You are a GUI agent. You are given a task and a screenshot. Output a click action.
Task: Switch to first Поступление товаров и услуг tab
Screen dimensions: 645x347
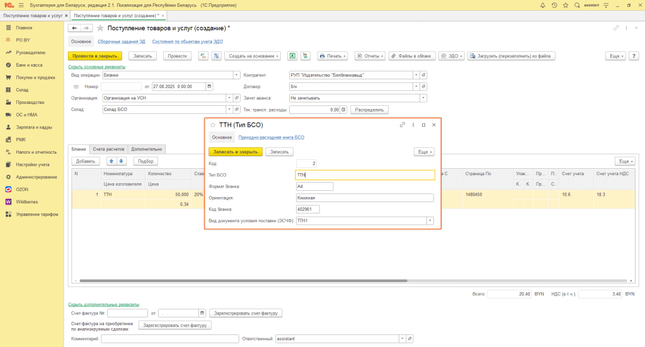pos(33,16)
